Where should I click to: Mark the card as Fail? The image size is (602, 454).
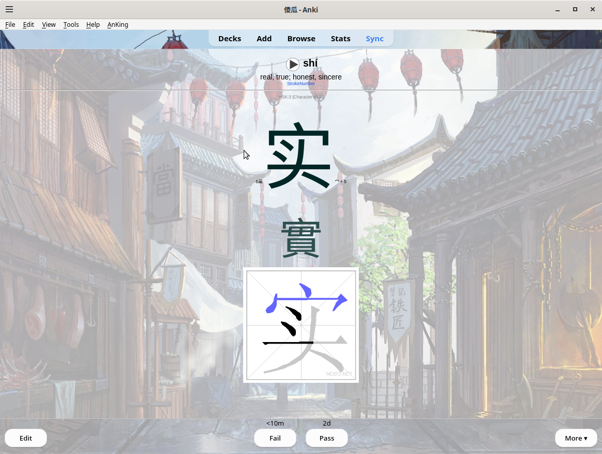(x=275, y=439)
